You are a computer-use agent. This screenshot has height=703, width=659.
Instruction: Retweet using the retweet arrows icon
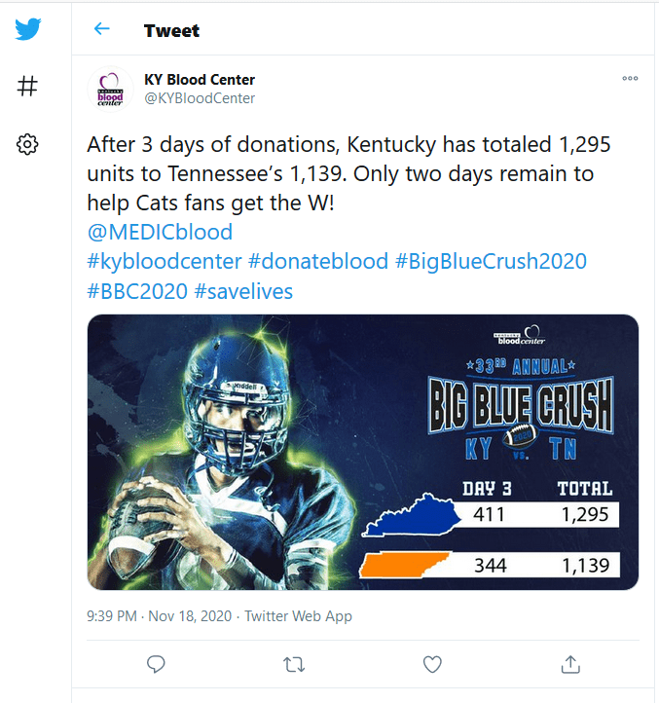coord(294,664)
